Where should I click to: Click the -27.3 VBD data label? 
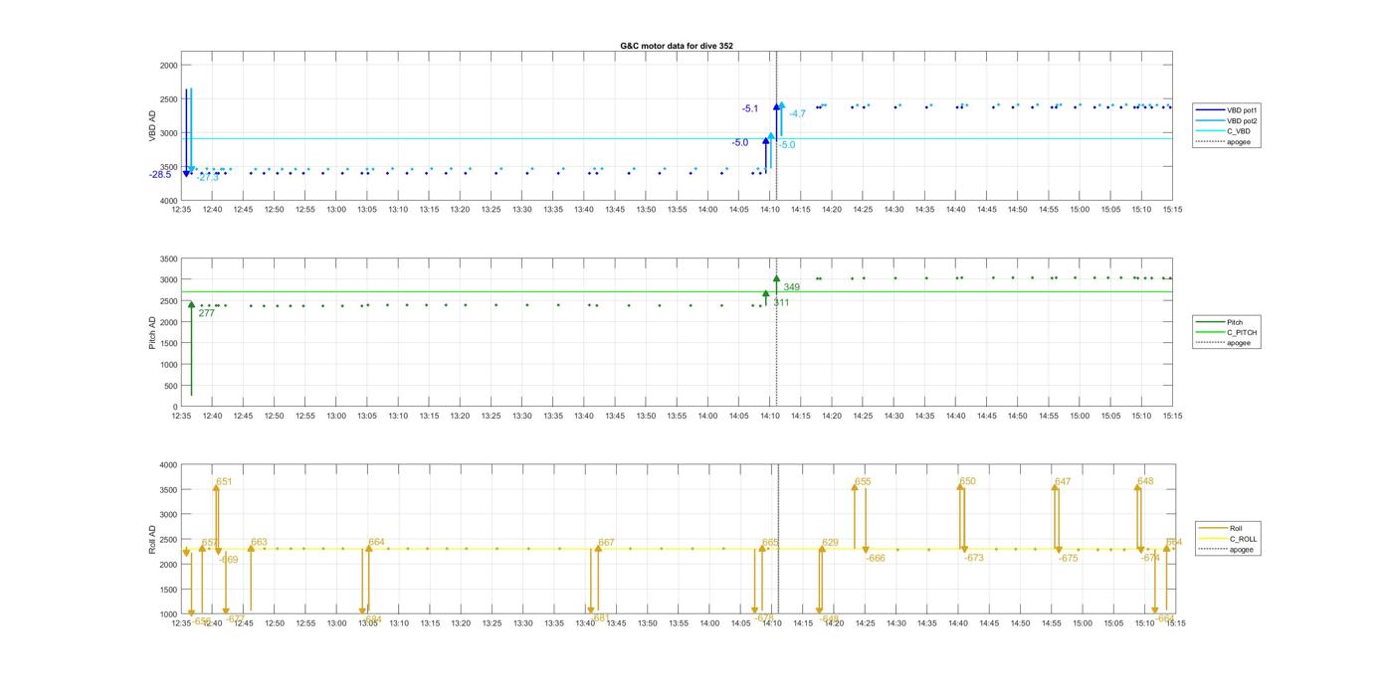pos(208,178)
